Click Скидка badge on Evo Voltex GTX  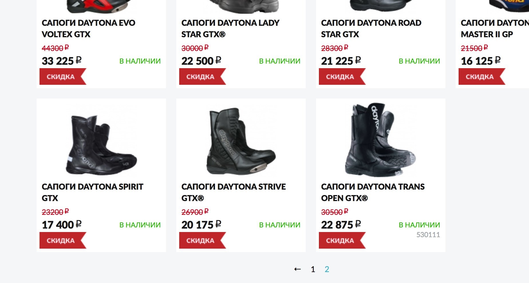click(61, 77)
